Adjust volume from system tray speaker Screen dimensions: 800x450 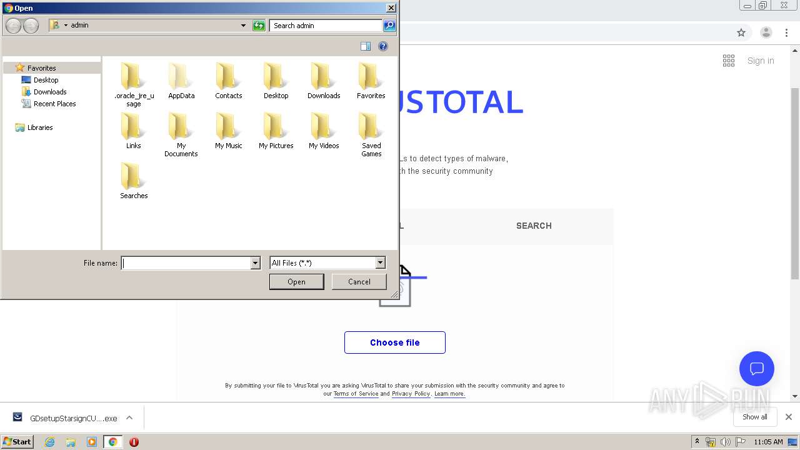click(725, 442)
